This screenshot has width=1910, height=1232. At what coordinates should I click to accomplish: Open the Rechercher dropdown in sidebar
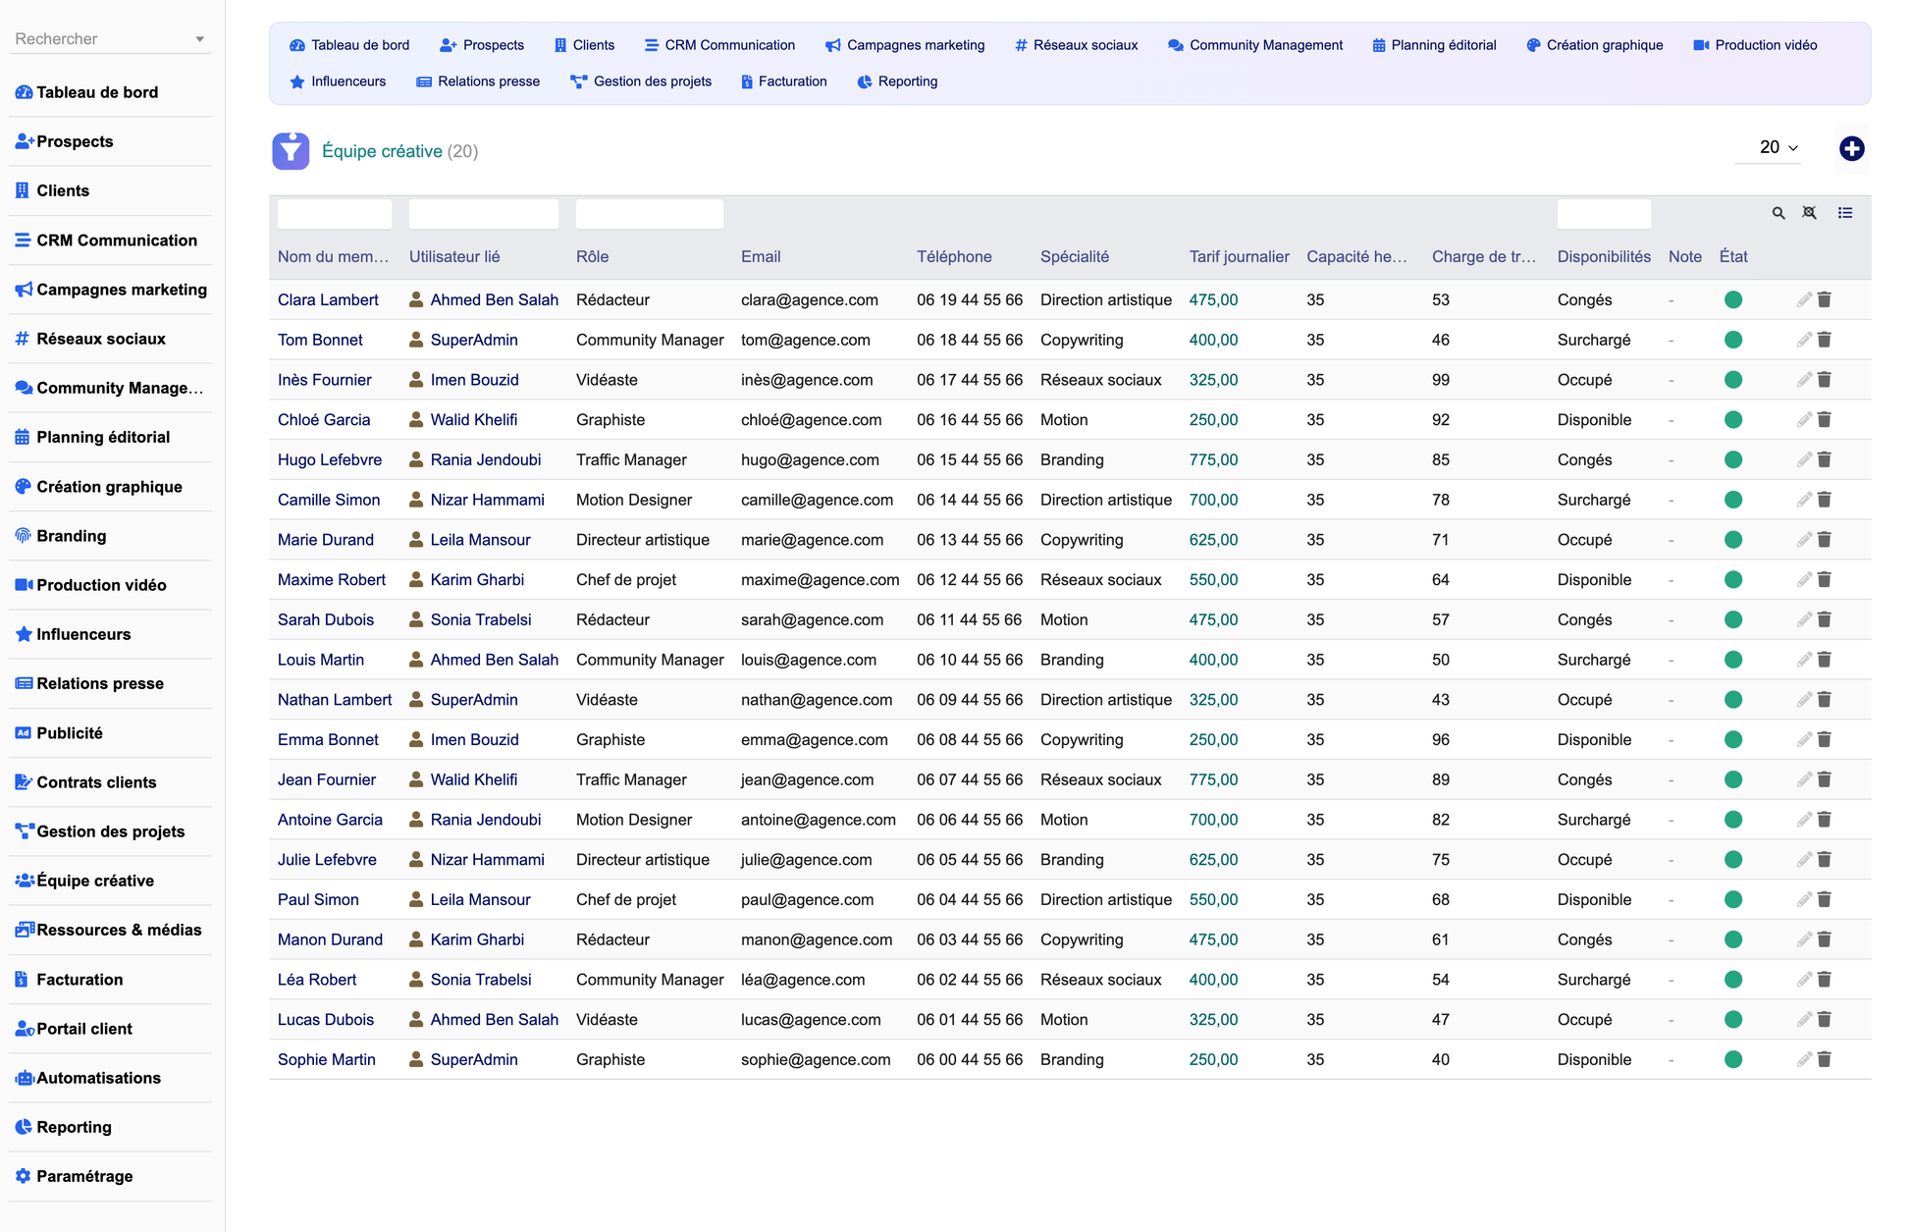click(x=110, y=39)
